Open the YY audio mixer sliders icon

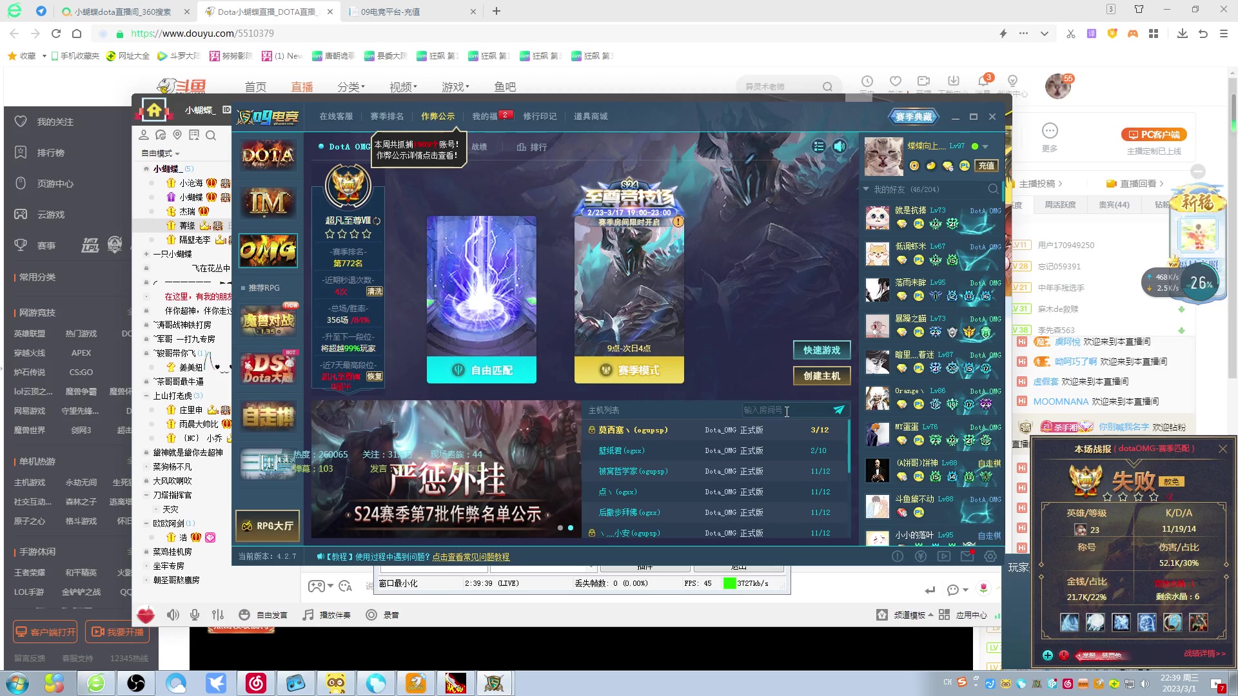(x=218, y=615)
